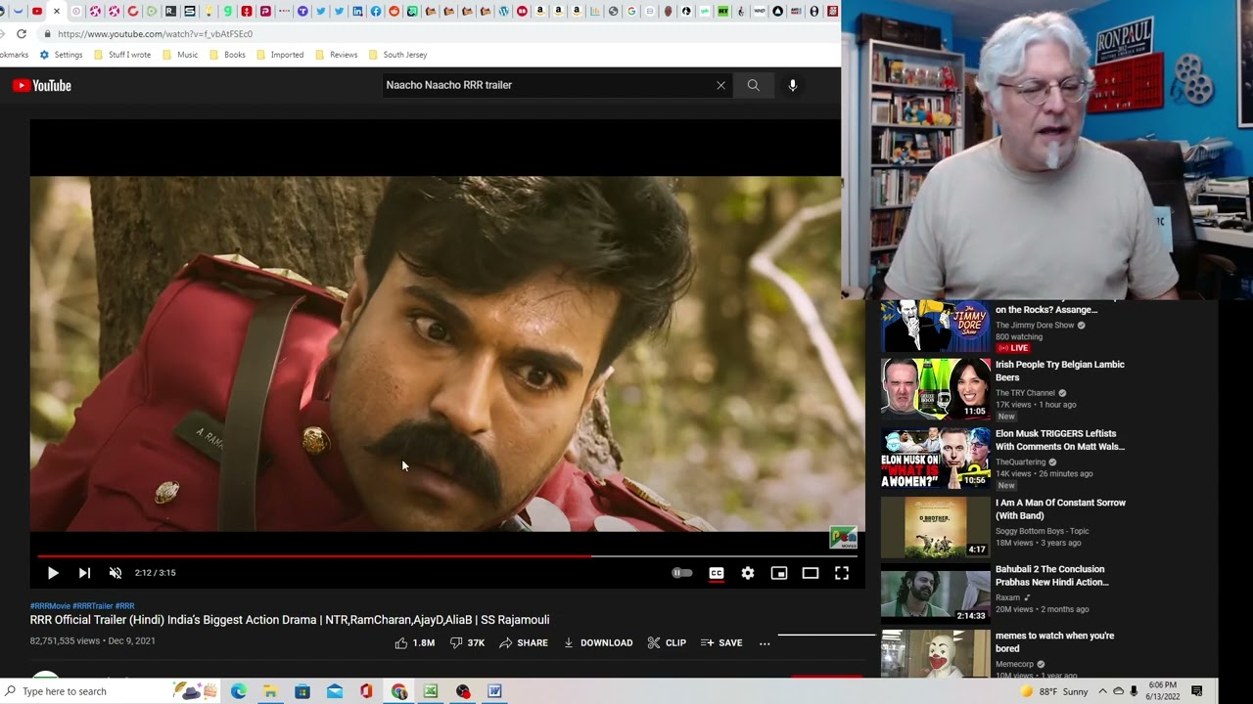The image size is (1253, 704).
Task: Click the #RRR hashtag link
Action: tap(125, 606)
